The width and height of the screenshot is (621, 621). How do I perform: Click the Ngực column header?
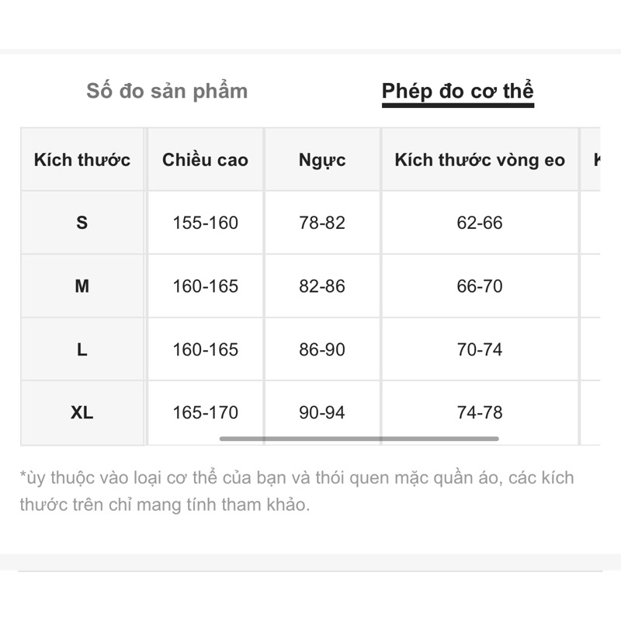322,161
